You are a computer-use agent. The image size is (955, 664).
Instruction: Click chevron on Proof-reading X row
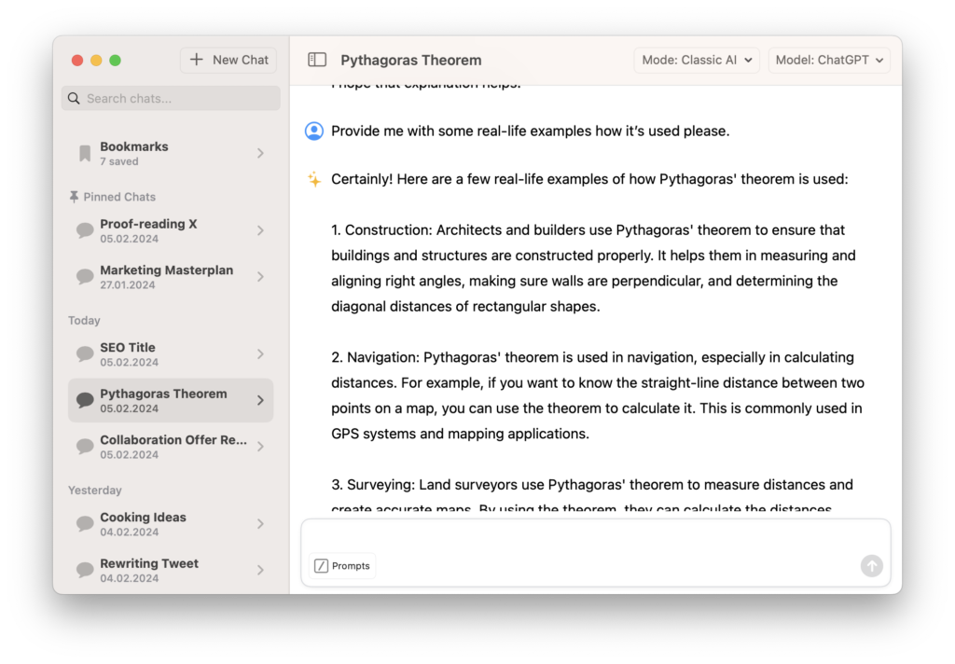point(261,230)
